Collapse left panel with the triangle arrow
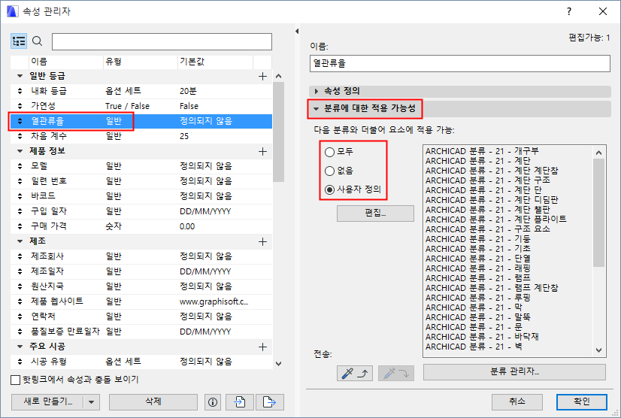The width and height of the screenshot is (621, 418). pyautogui.click(x=297, y=31)
